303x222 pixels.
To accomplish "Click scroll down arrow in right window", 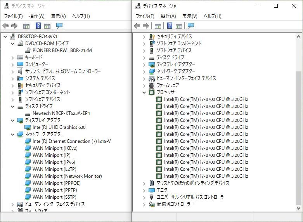I will (x=298, y=208).
